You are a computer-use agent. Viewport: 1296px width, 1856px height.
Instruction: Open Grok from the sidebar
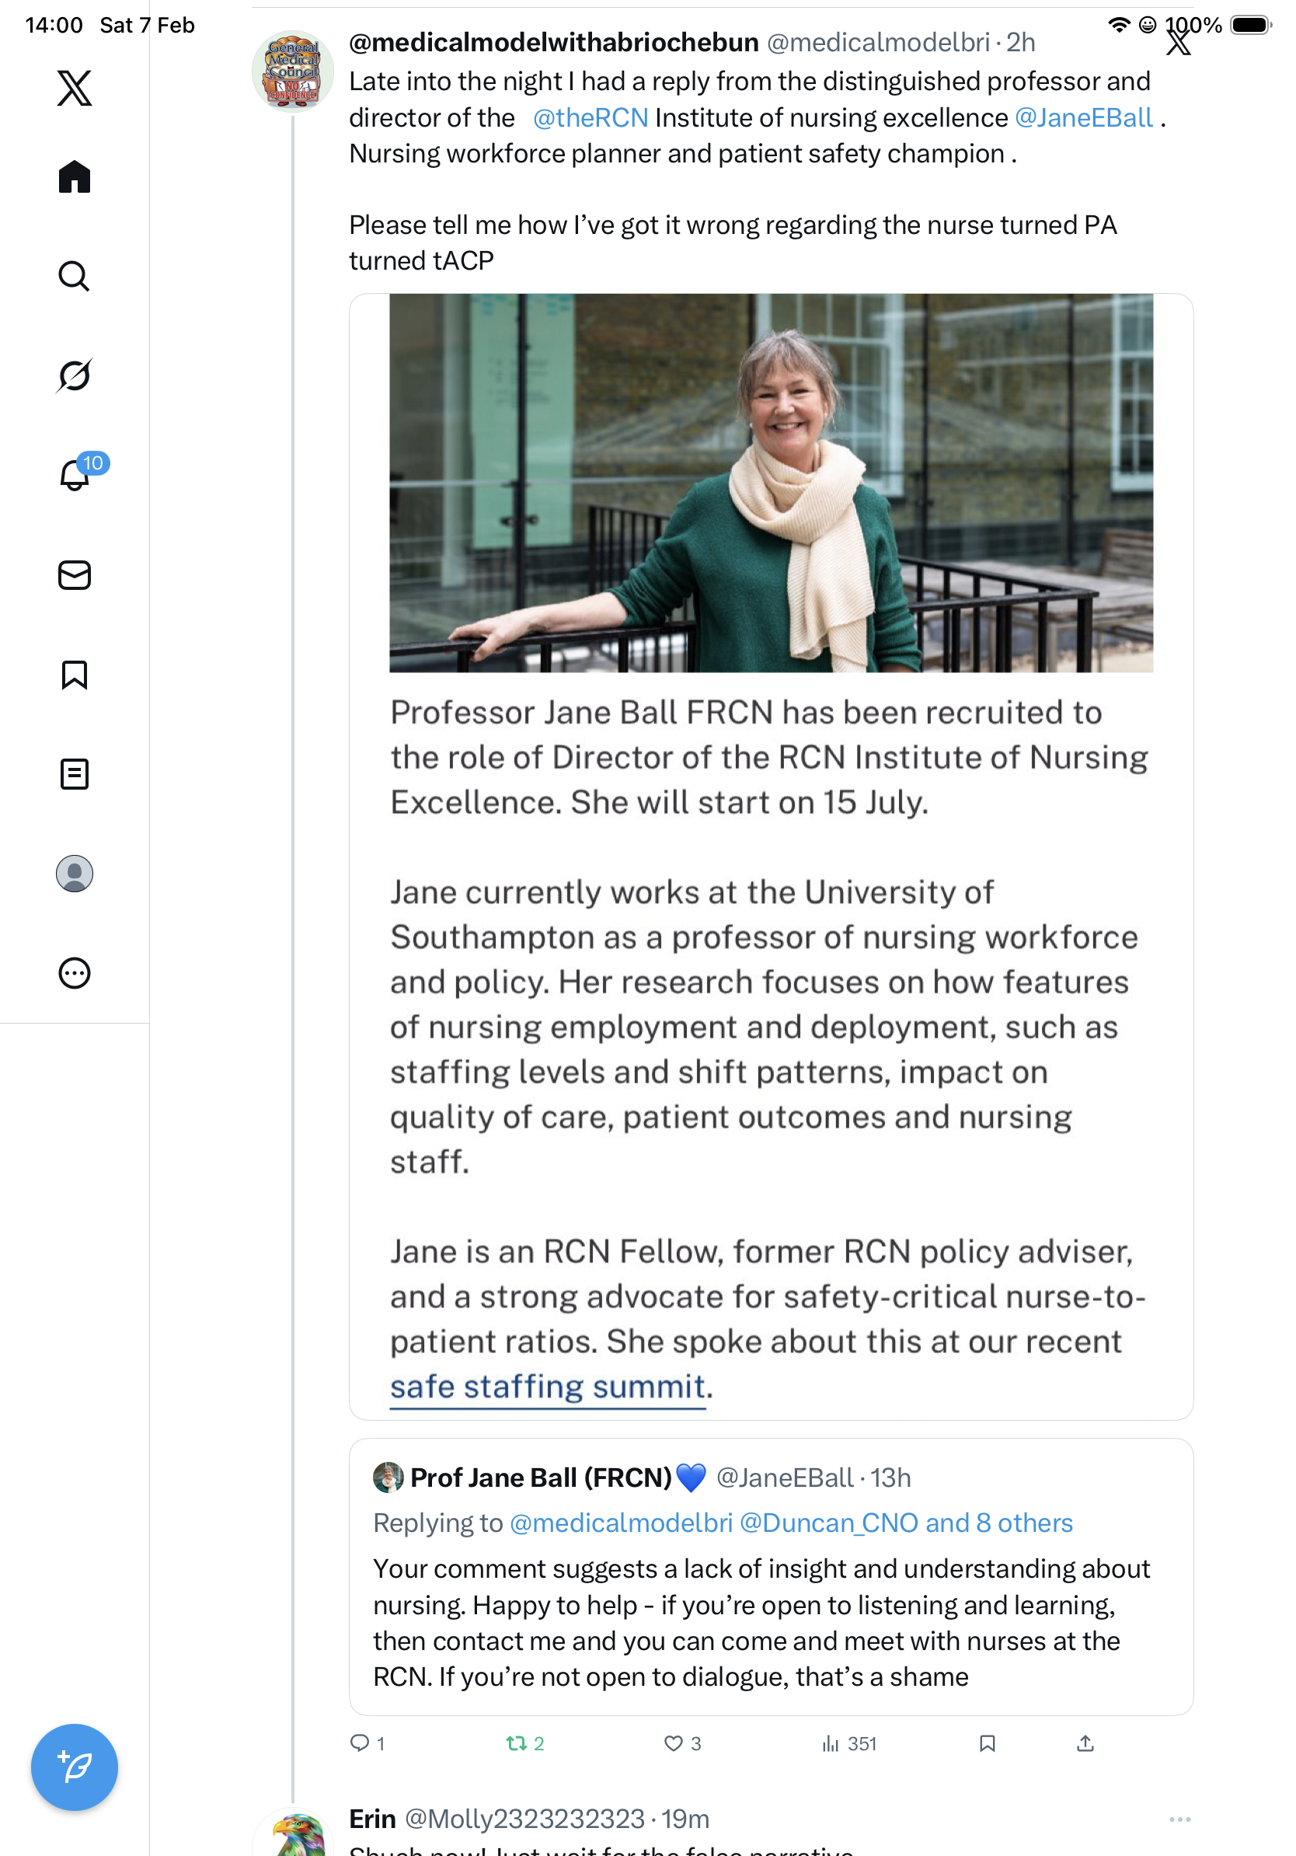point(75,376)
